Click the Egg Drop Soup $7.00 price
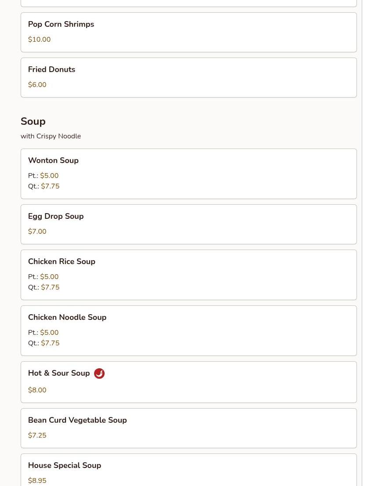The image size is (371, 486). point(37,232)
